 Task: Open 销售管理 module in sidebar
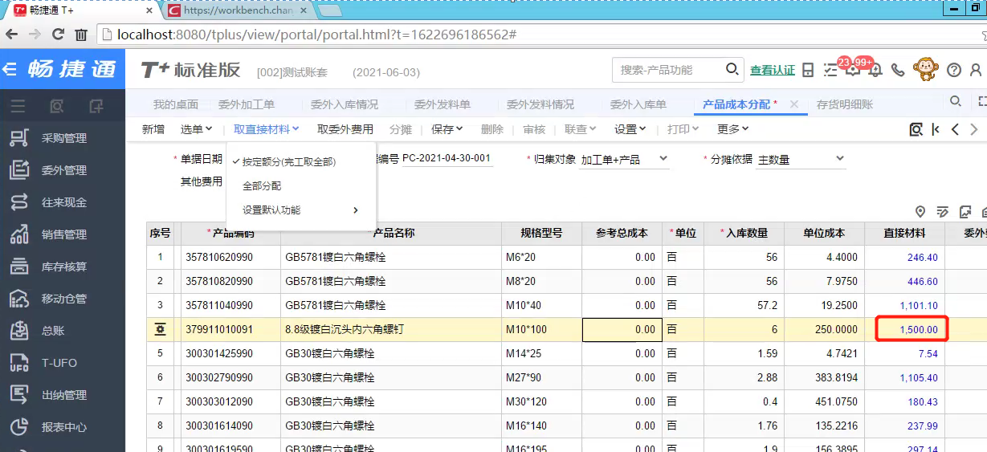coord(63,234)
